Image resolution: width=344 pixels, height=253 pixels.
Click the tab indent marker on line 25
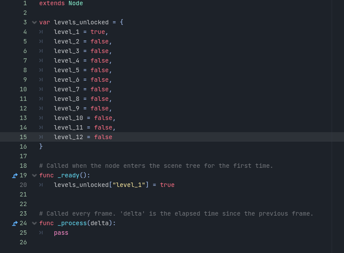coord(41,233)
